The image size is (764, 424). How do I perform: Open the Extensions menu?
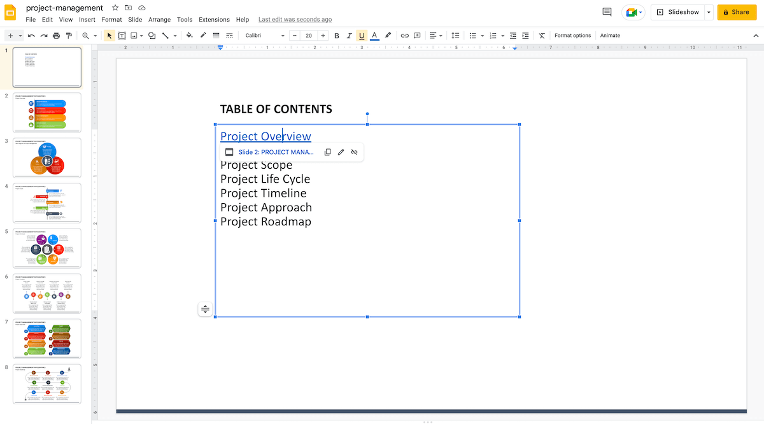[214, 20]
